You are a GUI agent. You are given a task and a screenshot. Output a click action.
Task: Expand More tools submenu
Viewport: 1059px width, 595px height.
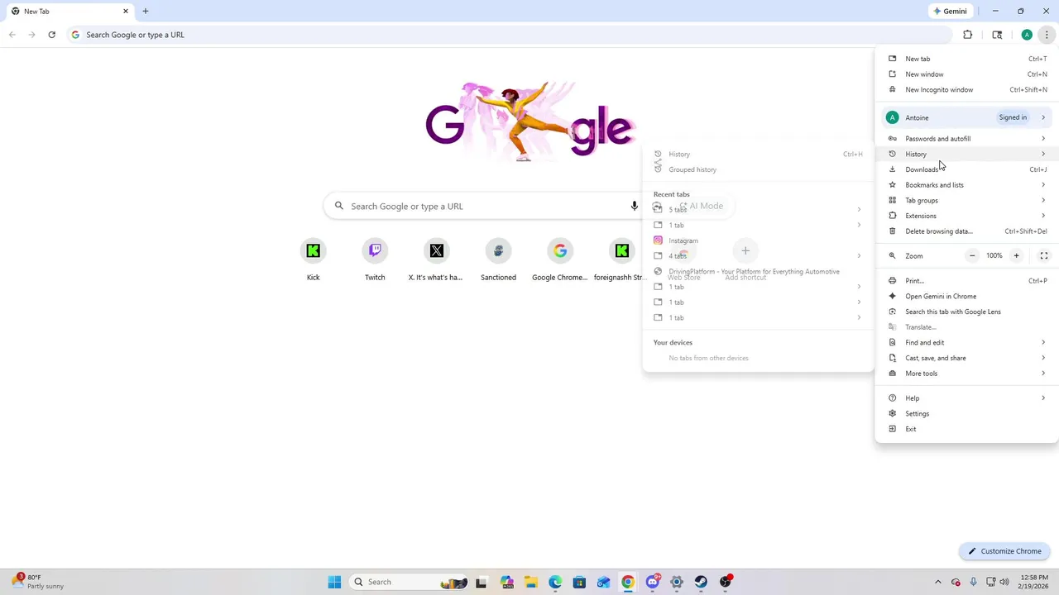(x=967, y=374)
